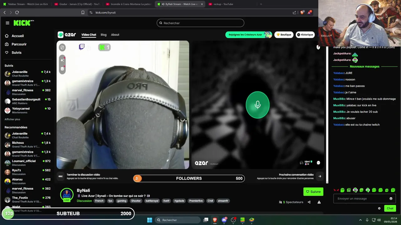Open Loumani_officiel recommended channel
Screen dimensions: 401x225
click(28, 163)
